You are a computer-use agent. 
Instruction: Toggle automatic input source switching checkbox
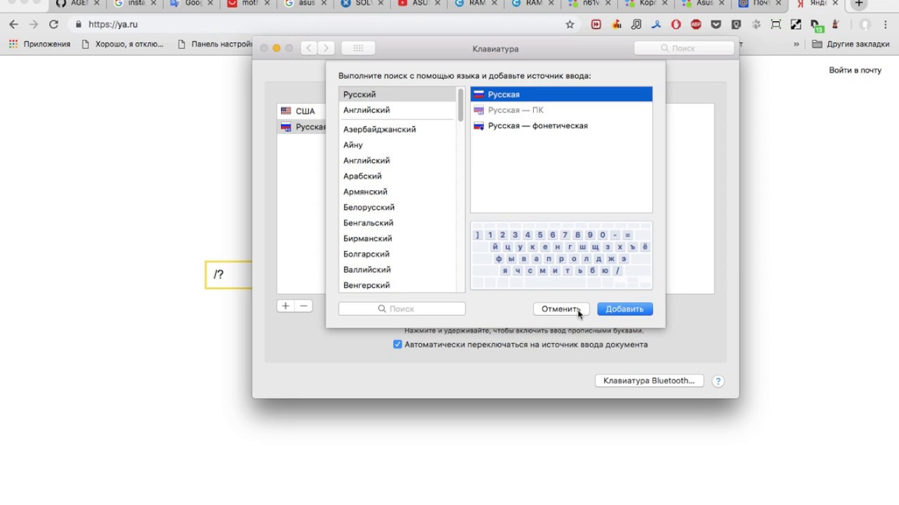point(398,344)
